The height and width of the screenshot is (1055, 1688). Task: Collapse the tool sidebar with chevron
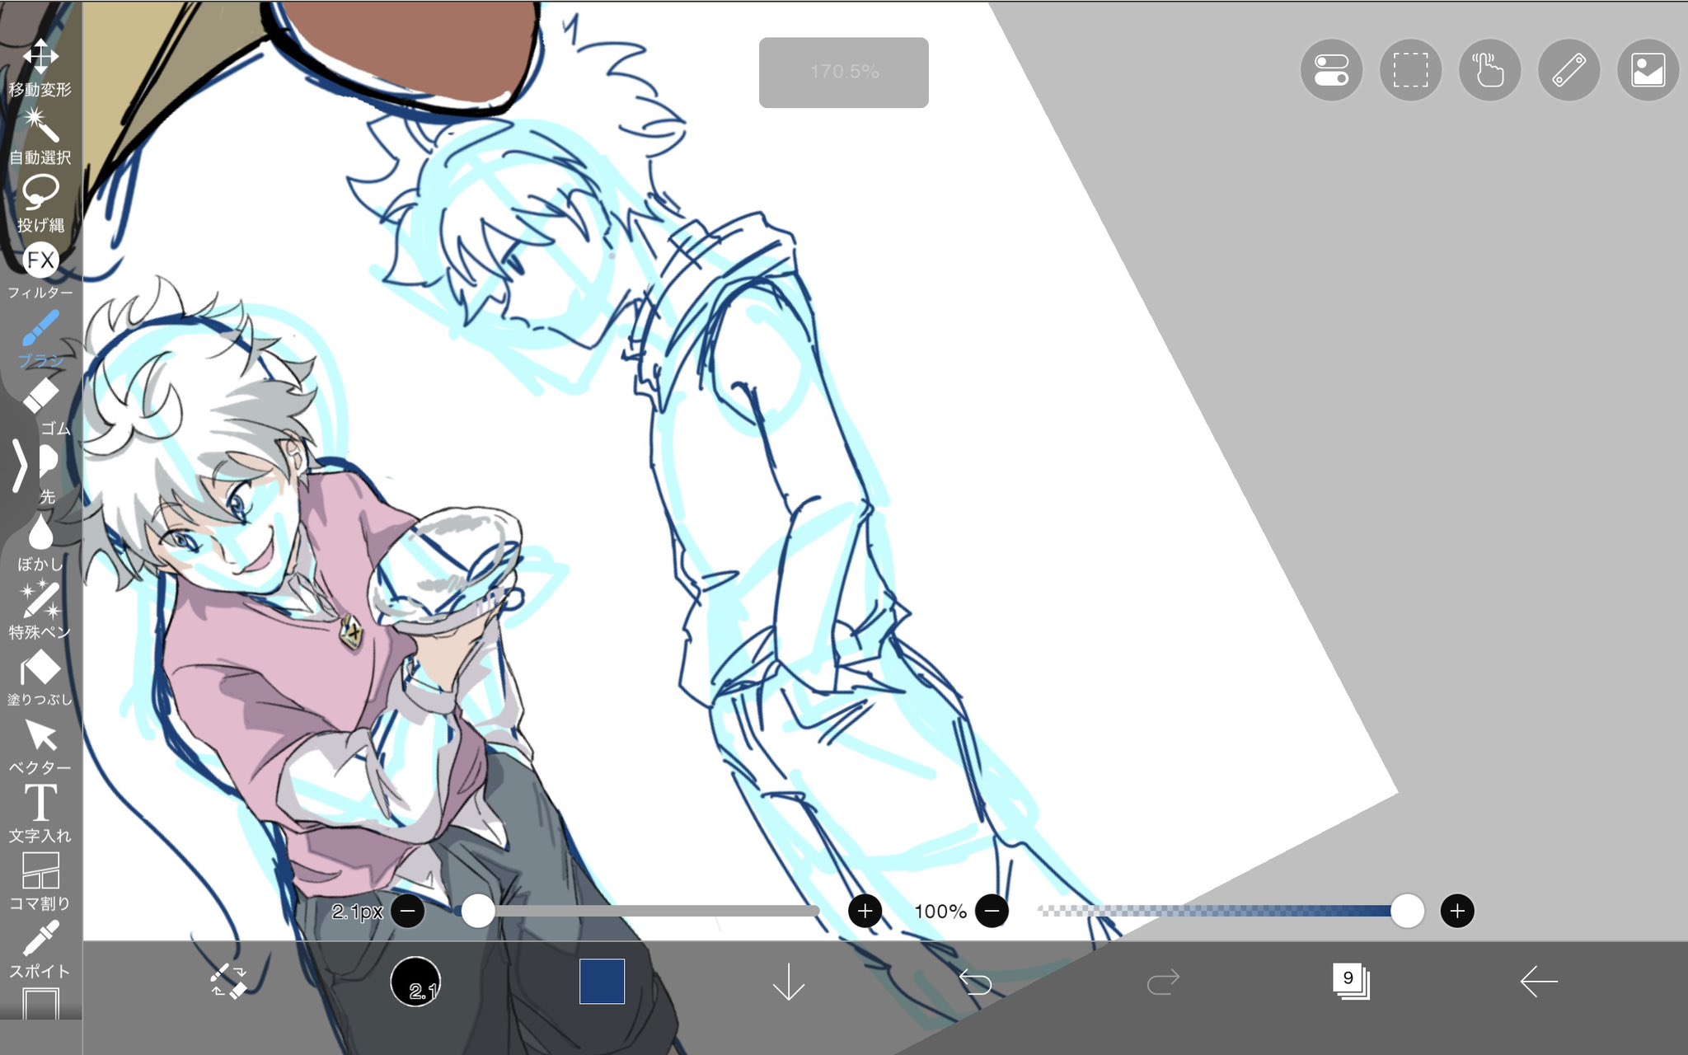click(x=20, y=466)
